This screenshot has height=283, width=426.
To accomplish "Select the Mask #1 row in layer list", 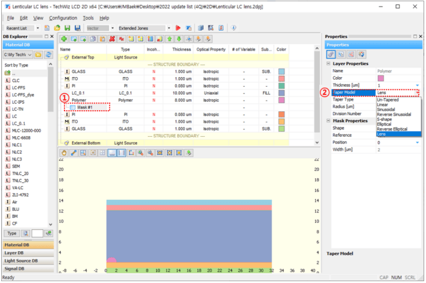I will (85, 108).
